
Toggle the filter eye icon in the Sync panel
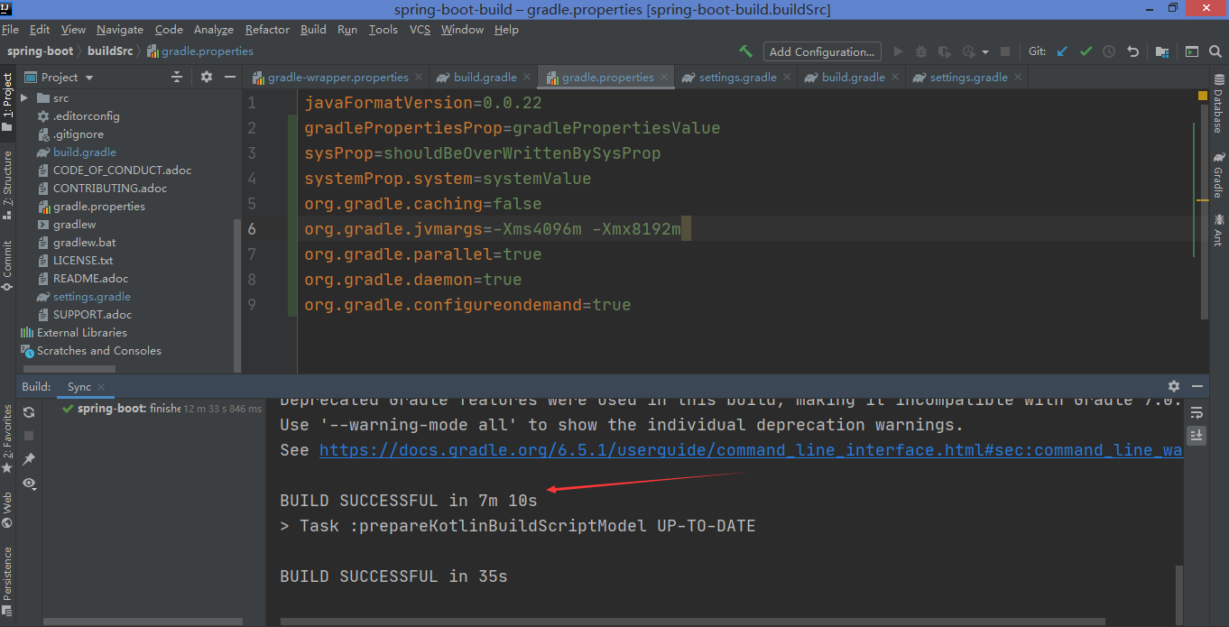pos(30,483)
